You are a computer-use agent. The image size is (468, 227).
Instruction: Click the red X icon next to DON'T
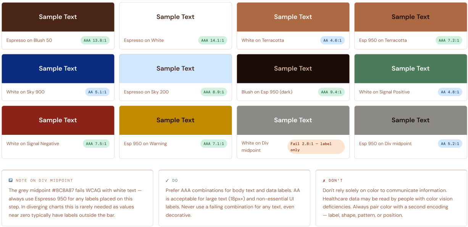click(324, 181)
